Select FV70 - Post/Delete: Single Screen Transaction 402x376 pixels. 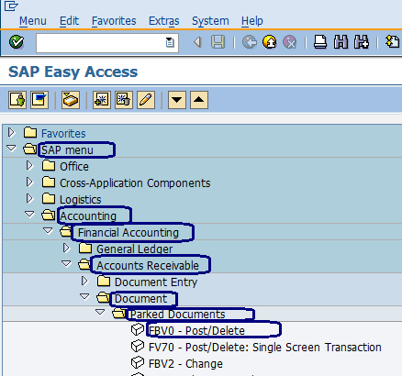(x=265, y=348)
